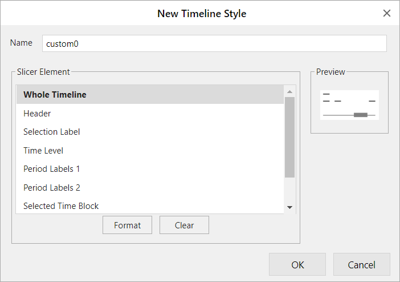Confirm the new style with OK

297,264
